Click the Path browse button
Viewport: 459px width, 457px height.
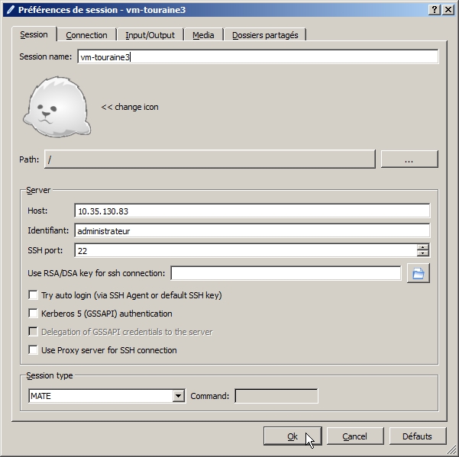[x=409, y=159]
